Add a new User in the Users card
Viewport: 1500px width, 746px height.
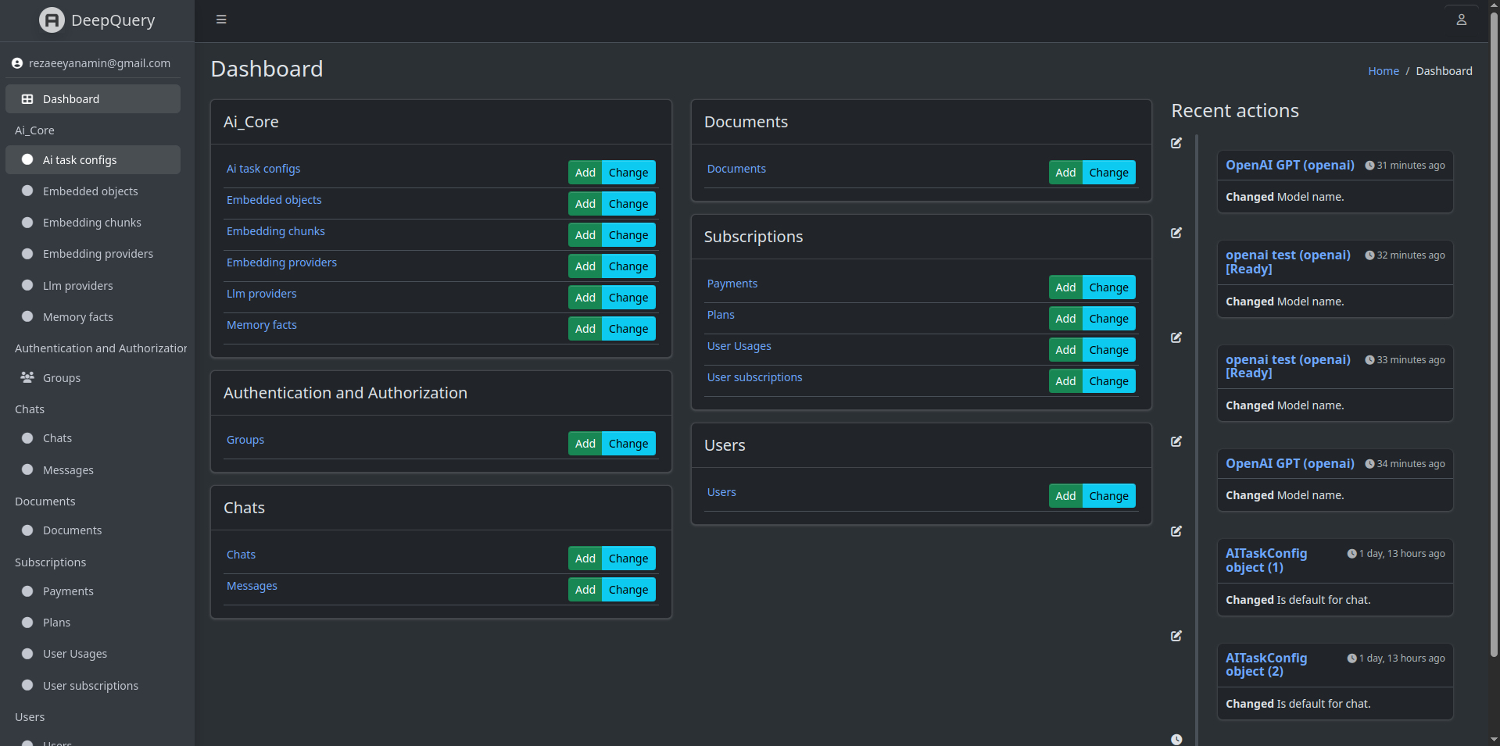coord(1065,496)
